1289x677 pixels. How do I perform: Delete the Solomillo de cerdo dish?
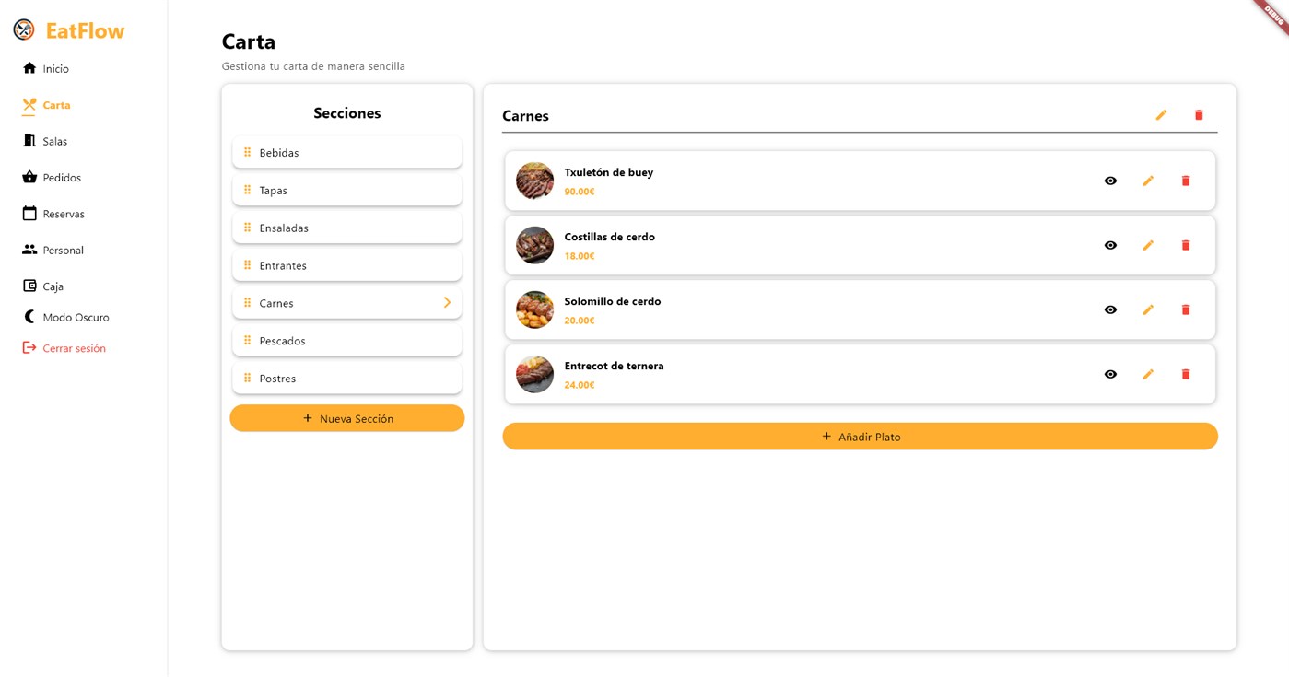tap(1186, 309)
